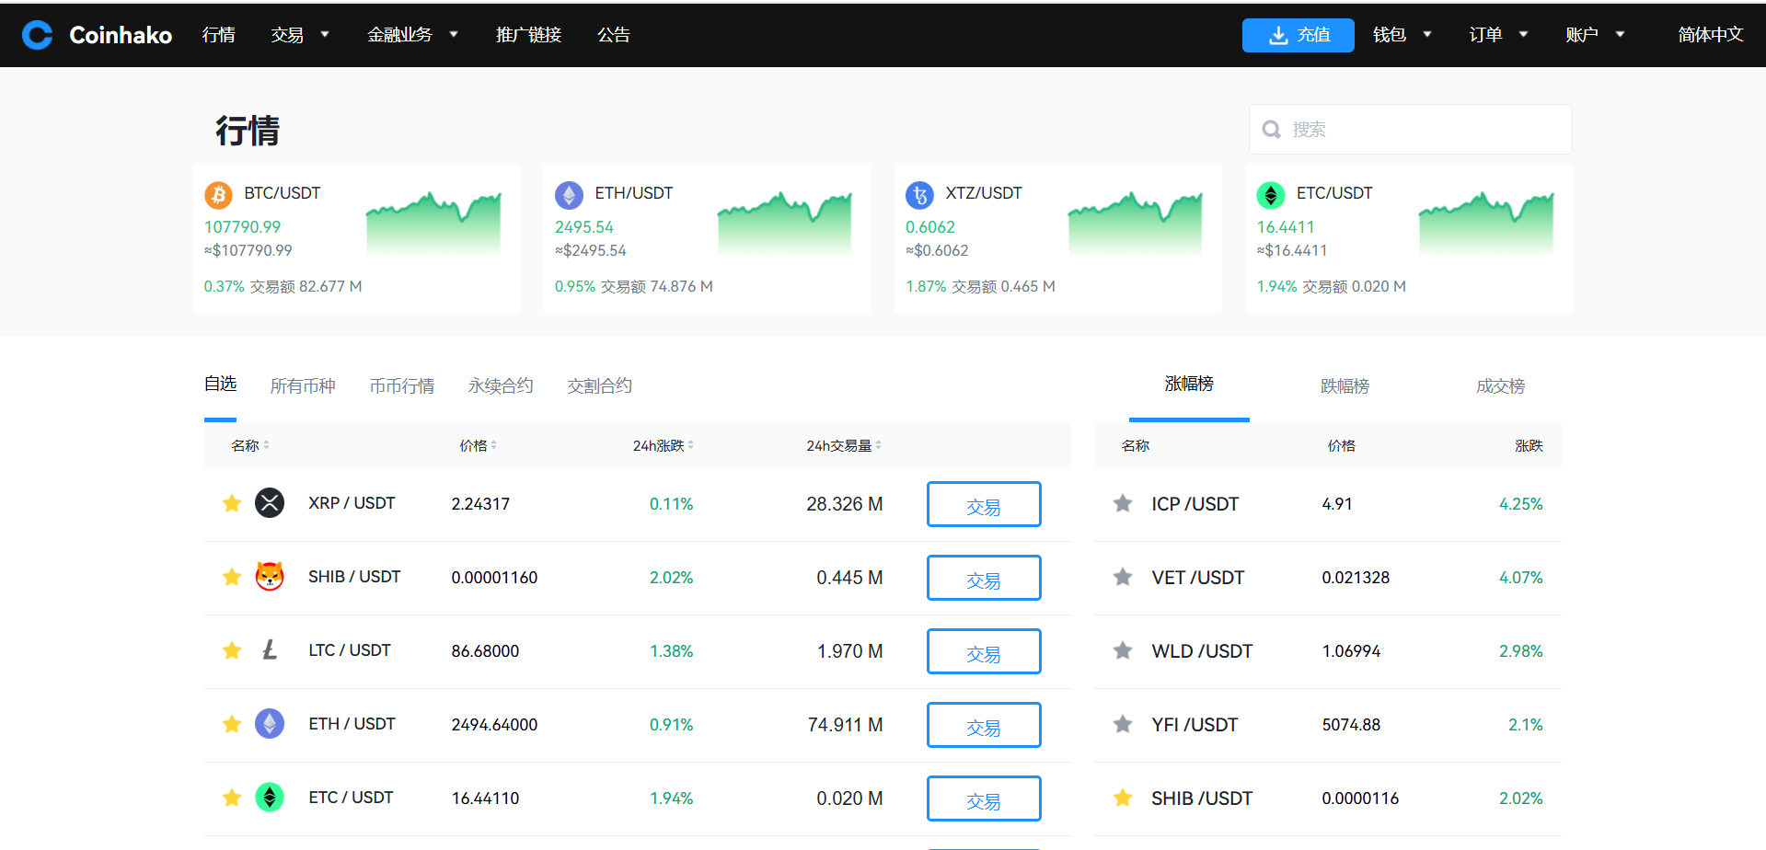Favorite ICP /USDT with star
The height and width of the screenshot is (850, 1766).
1123,503
